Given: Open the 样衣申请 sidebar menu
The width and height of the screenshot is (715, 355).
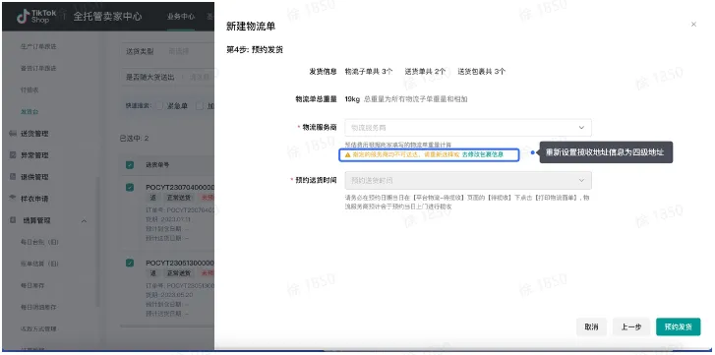Looking at the screenshot, I should (34, 199).
